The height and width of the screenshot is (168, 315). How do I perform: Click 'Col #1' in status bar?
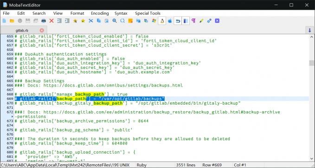(x=240, y=165)
